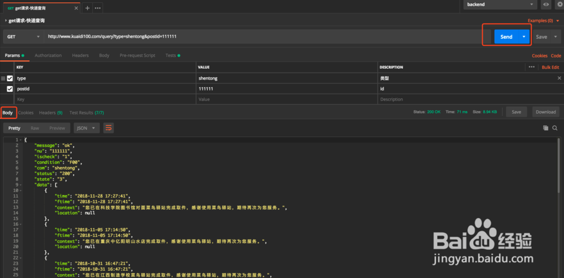Open response Headers (9) tab
The width and height of the screenshot is (564, 278).
(x=51, y=113)
